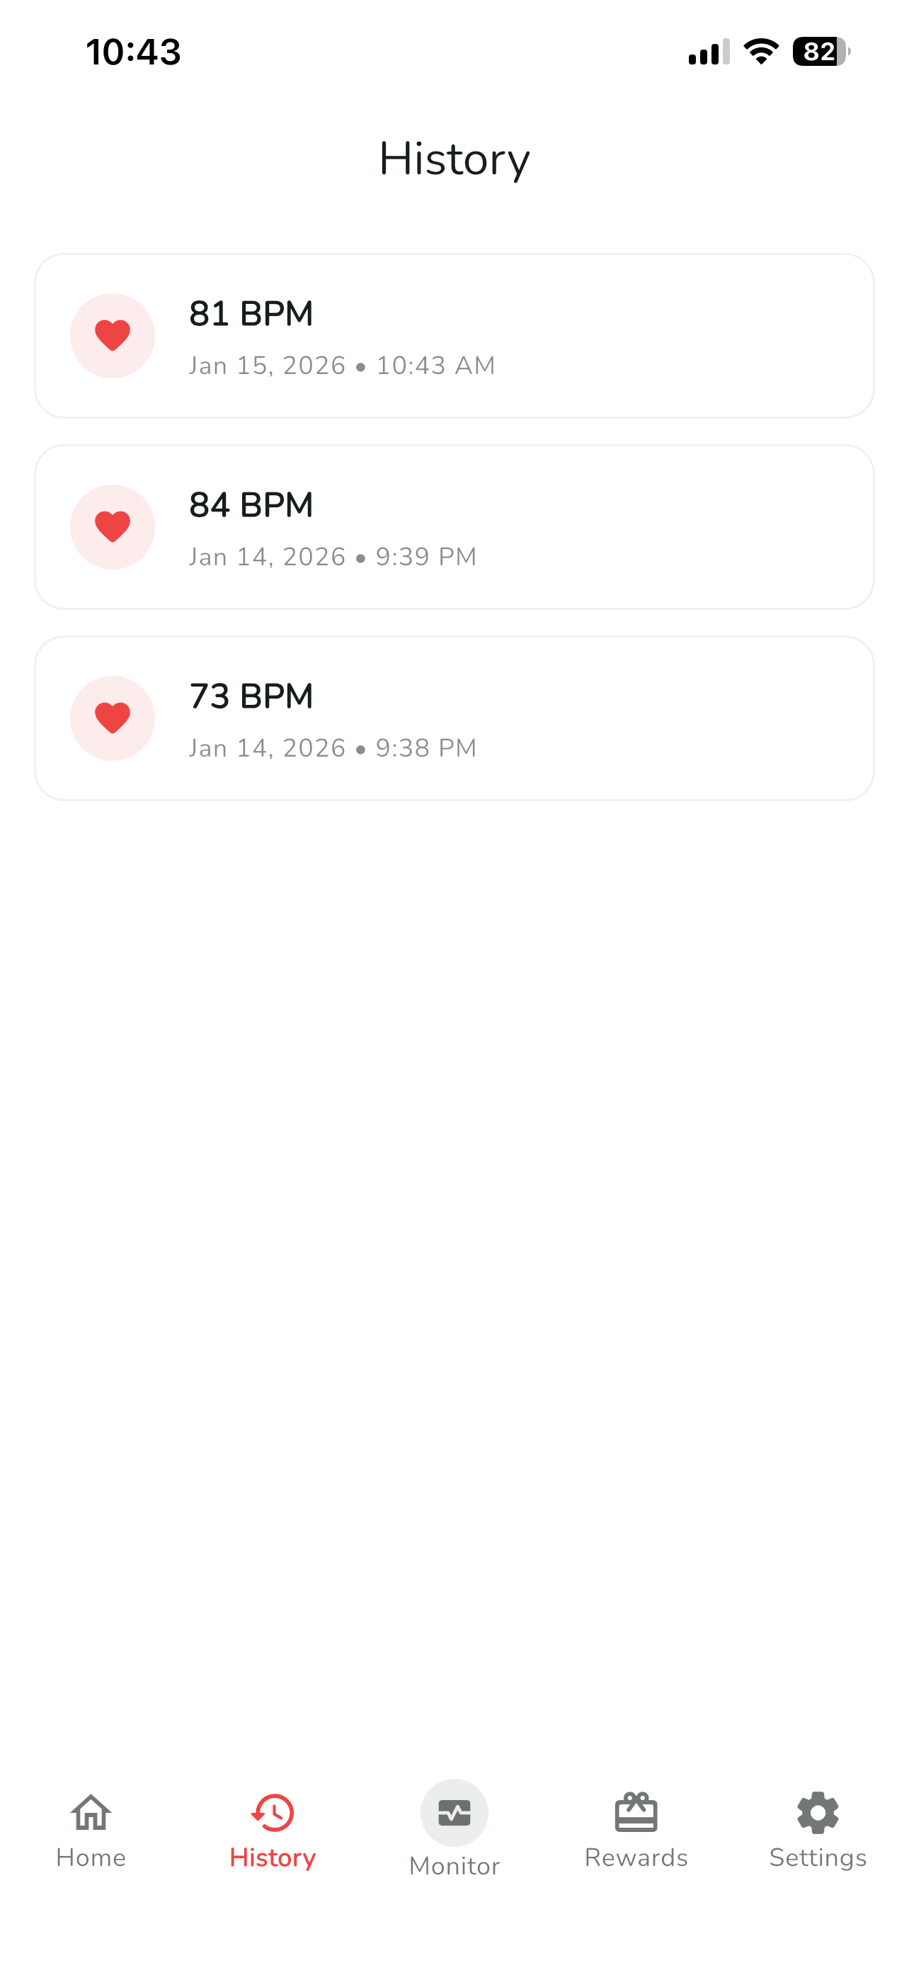Viewport: 909px width, 1968px height.
Task: Tap the heart icon beside 84 BPM
Action: point(112,526)
